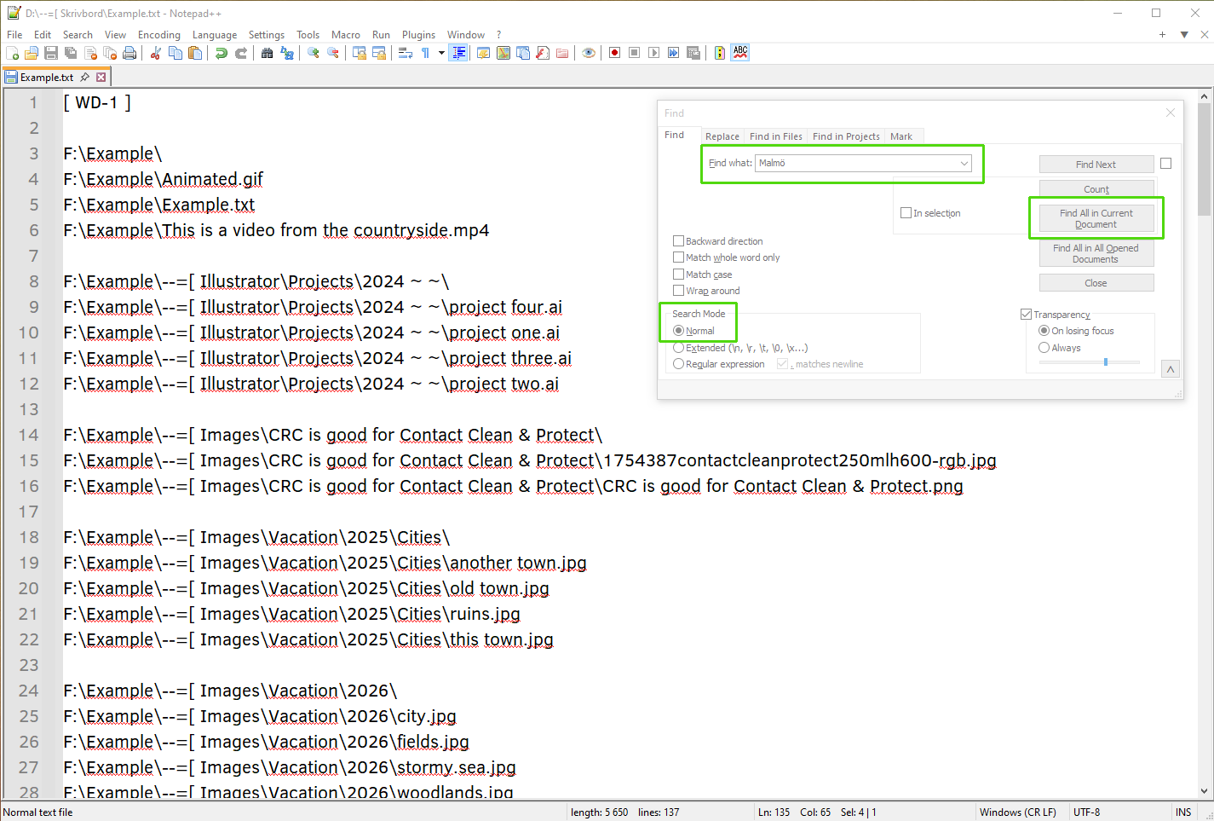The width and height of the screenshot is (1214, 821).
Task: Open the Macro menu
Action: 346,35
